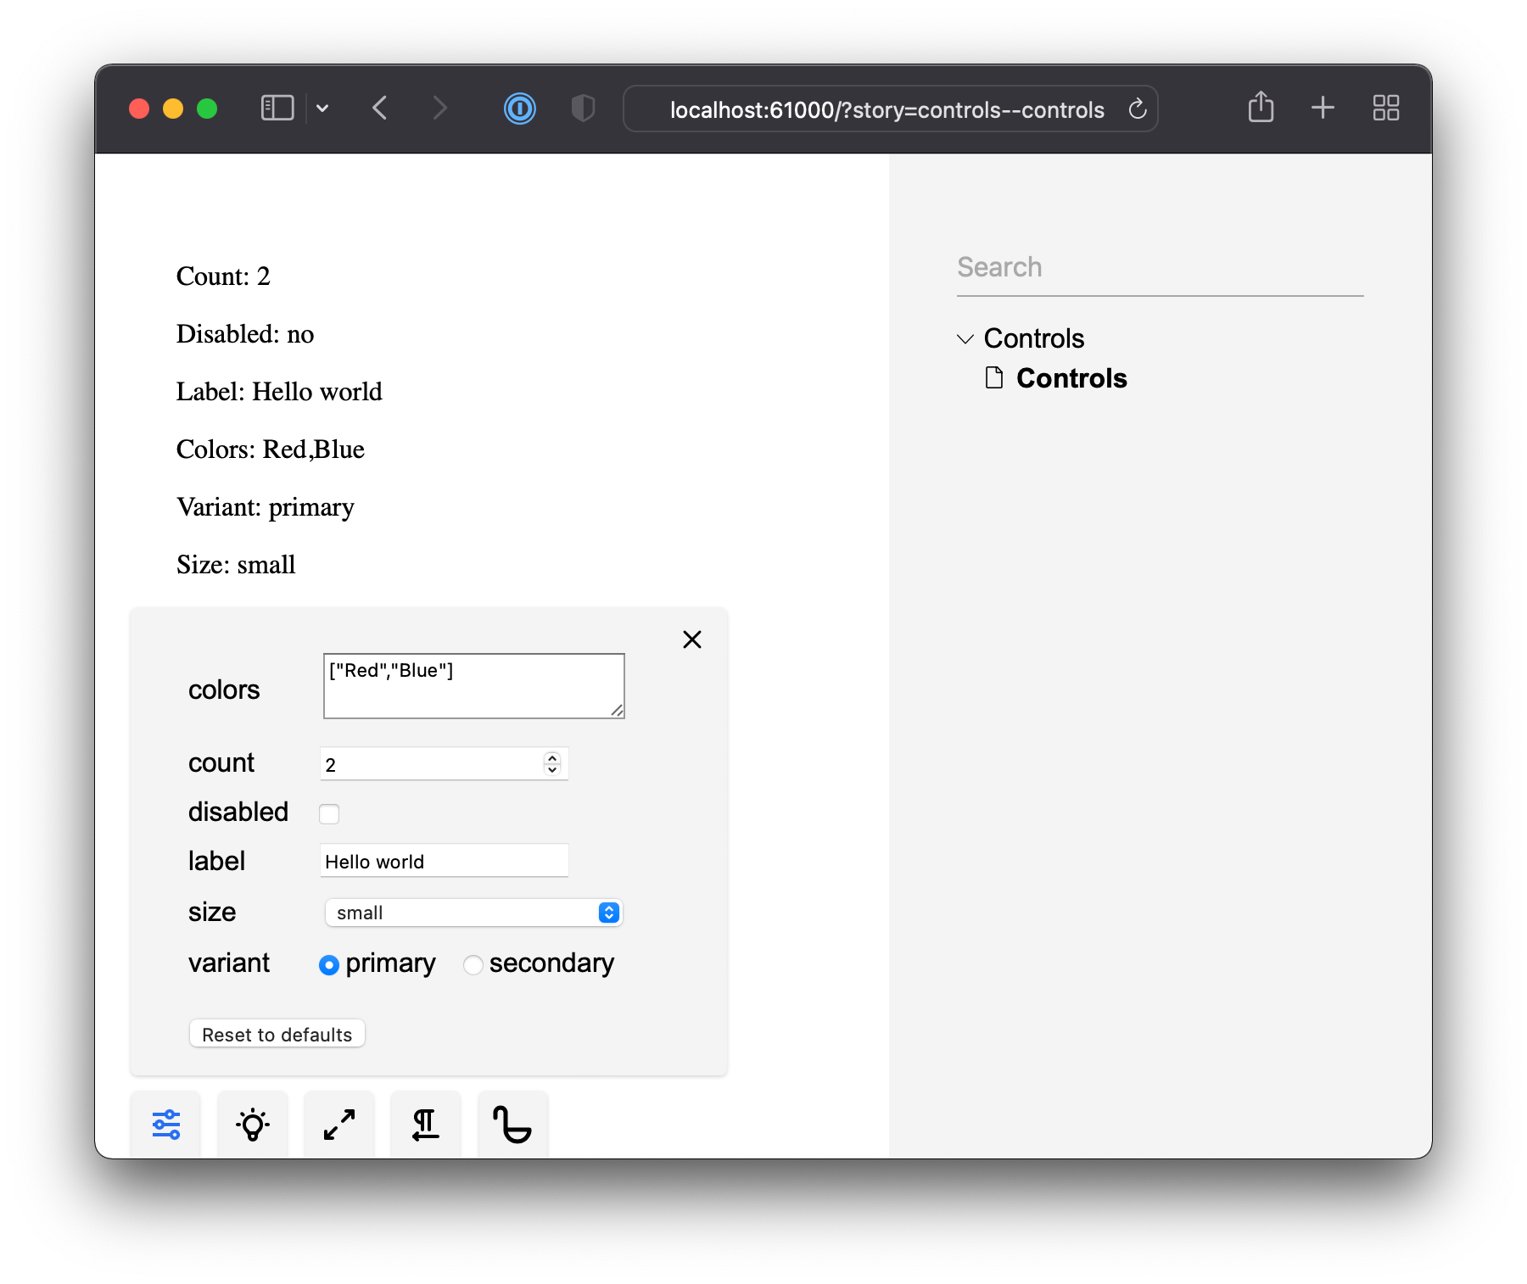Show Safari tab overview grid
Viewport: 1527px width, 1284px height.
[1385, 108]
